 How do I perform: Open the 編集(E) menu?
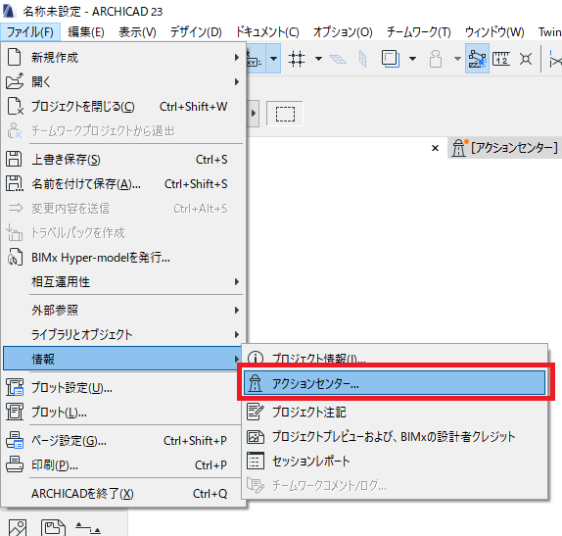[x=86, y=32]
